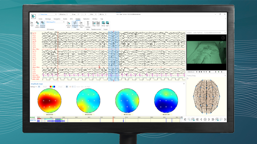
Task: Open the Frequency map tool
Action: point(81,24)
